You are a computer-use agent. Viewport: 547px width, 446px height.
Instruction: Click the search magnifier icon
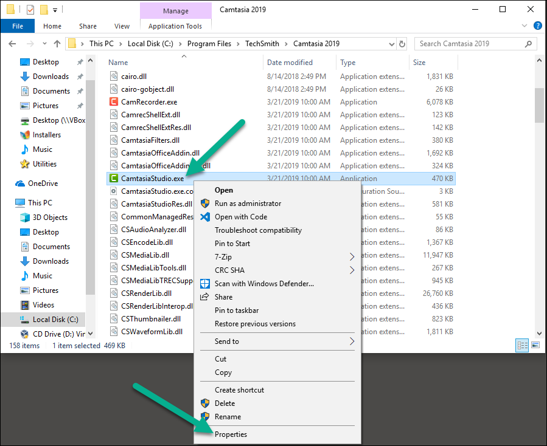528,44
